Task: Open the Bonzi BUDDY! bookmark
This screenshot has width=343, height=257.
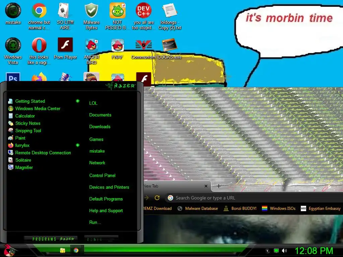Action: [x=240, y=208]
